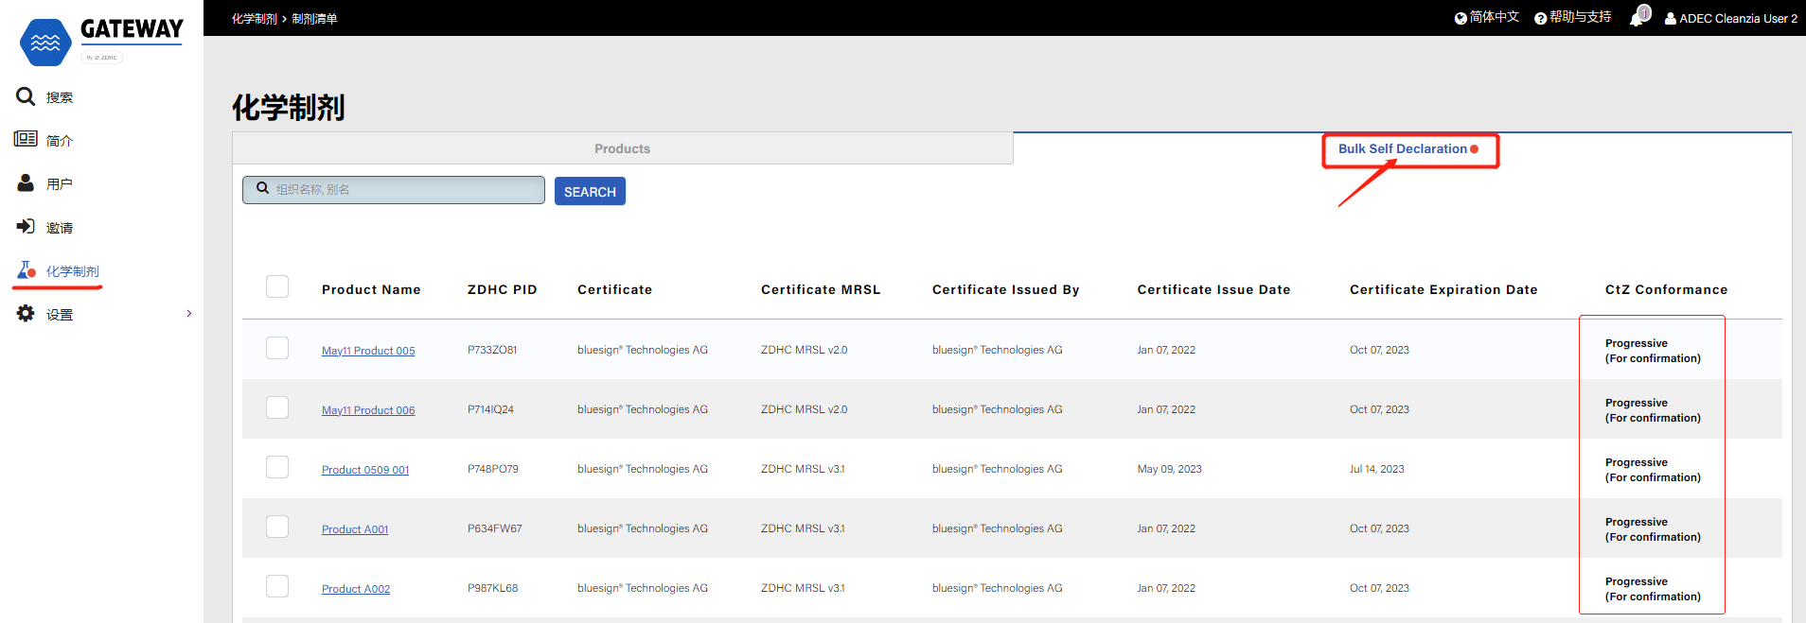The width and height of the screenshot is (1806, 623).
Task: Click the magnifier icon inside search field
Action: [x=263, y=188]
